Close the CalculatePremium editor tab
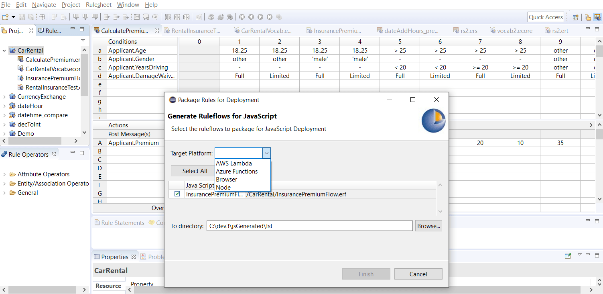Screen dimensions: 603x294 157,31
